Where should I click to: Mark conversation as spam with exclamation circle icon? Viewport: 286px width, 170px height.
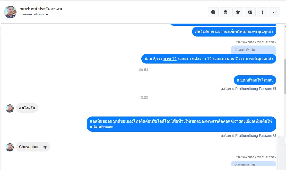pos(213,12)
